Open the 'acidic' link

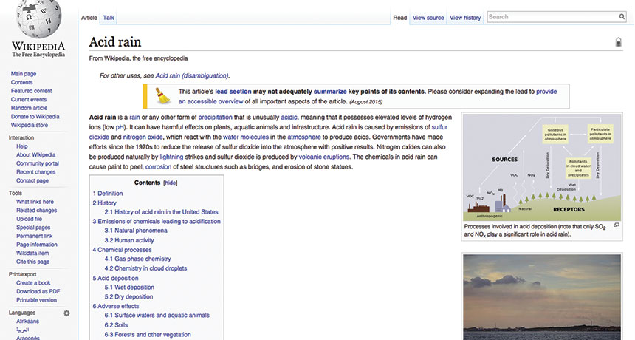click(x=289, y=117)
